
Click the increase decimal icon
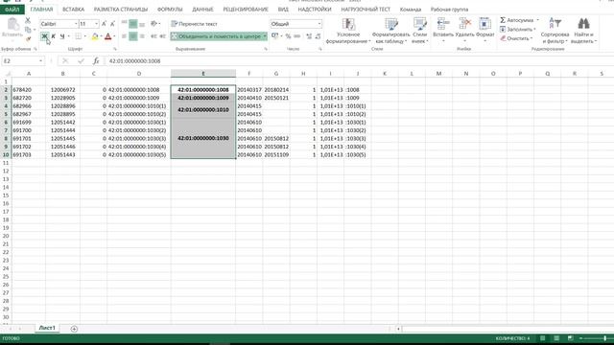point(309,36)
